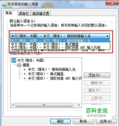Click the 确定 button
Screen dimensions: 119x126
click(60, 121)
